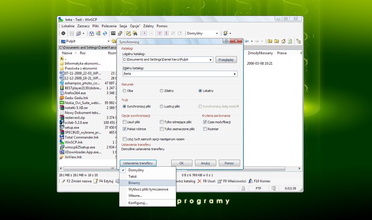Open the console terminal icon
This screenshot has height=220, width=372.
pos(113,33)
